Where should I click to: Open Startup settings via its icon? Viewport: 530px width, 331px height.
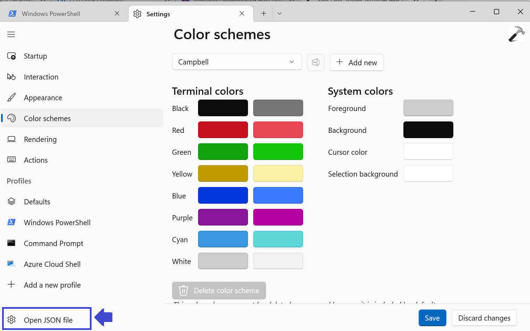coord(11,56)
